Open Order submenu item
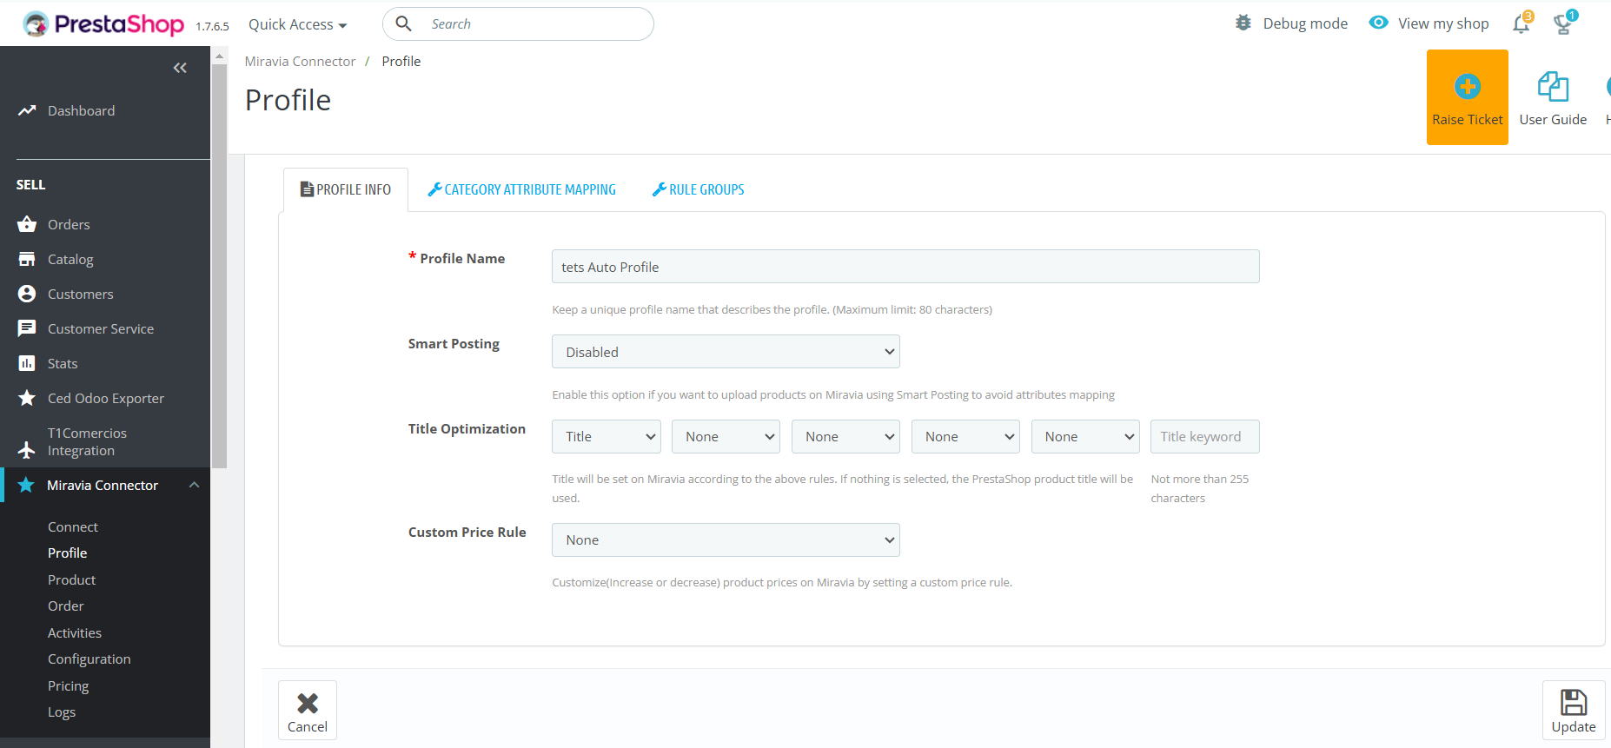 (66, 606)
